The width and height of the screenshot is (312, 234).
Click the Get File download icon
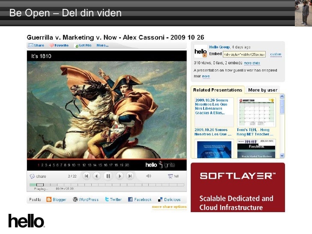click(x=76, y=45)
